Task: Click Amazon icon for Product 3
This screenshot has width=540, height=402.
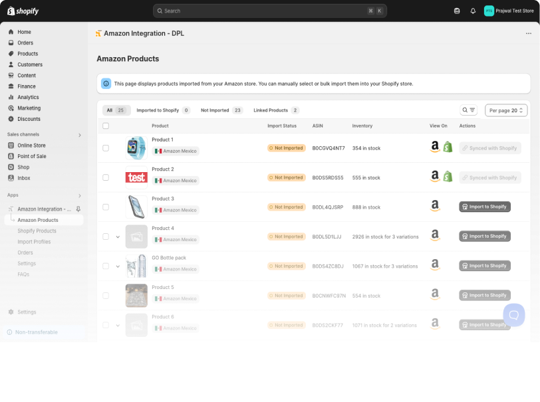Action: coord(435,207)
